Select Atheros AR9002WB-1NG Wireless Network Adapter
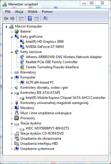The height and width of the screenshot is (164, 111). click(x=64, y=57)
